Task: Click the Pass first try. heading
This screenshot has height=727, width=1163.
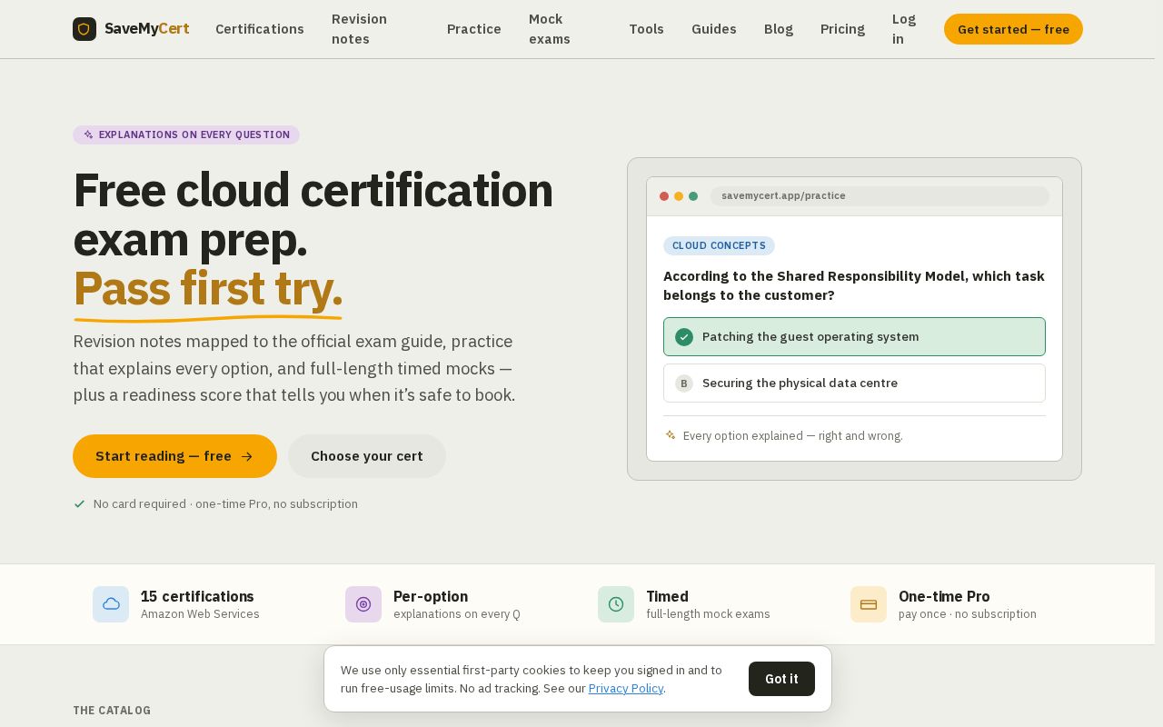Action: tap(207, 288)
